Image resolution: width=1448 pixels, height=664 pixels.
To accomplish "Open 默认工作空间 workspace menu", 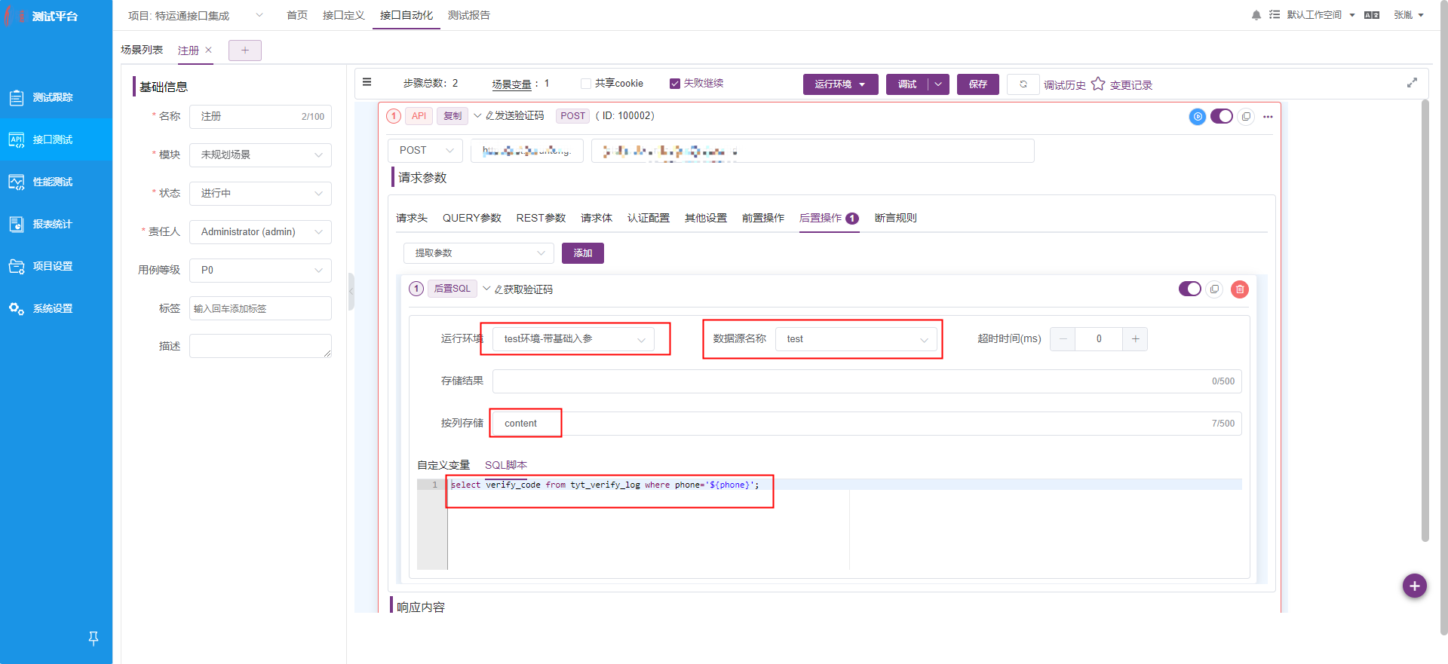I will tap(1321, 15).
